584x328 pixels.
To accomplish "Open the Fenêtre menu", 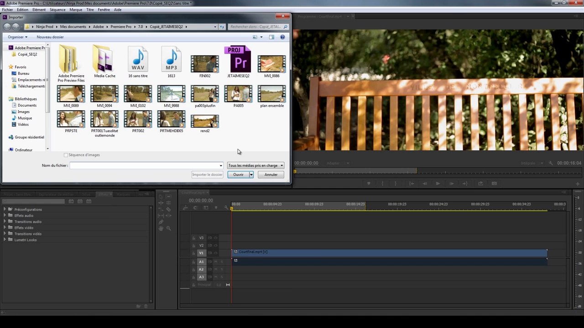I will coord(104,10).
